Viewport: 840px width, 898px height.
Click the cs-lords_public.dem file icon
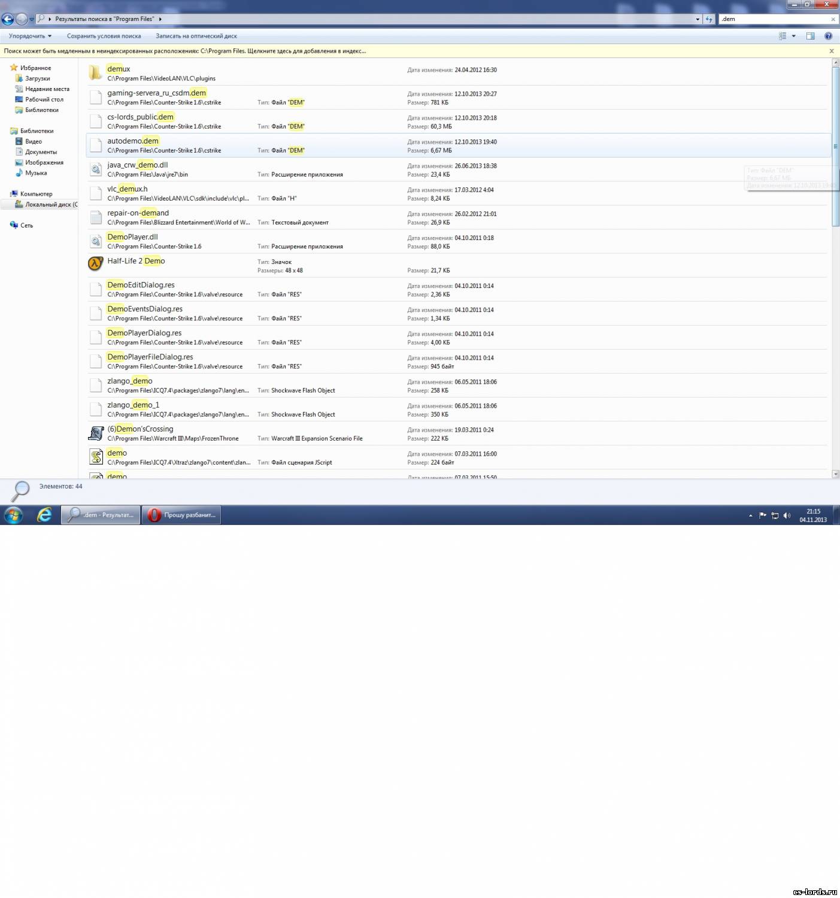click(96, 121)
